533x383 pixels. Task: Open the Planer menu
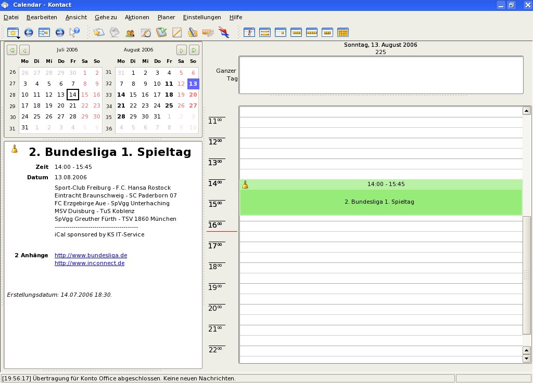166,17
